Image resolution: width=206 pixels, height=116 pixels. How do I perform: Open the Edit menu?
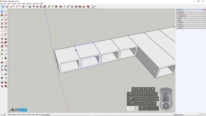tap(5, 4)
